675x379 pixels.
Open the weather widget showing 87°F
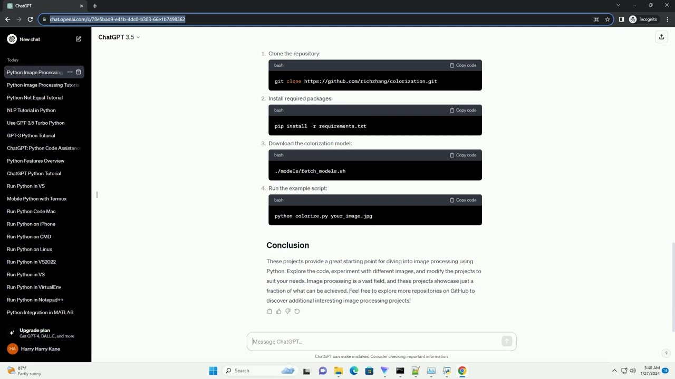coord(24,371)
